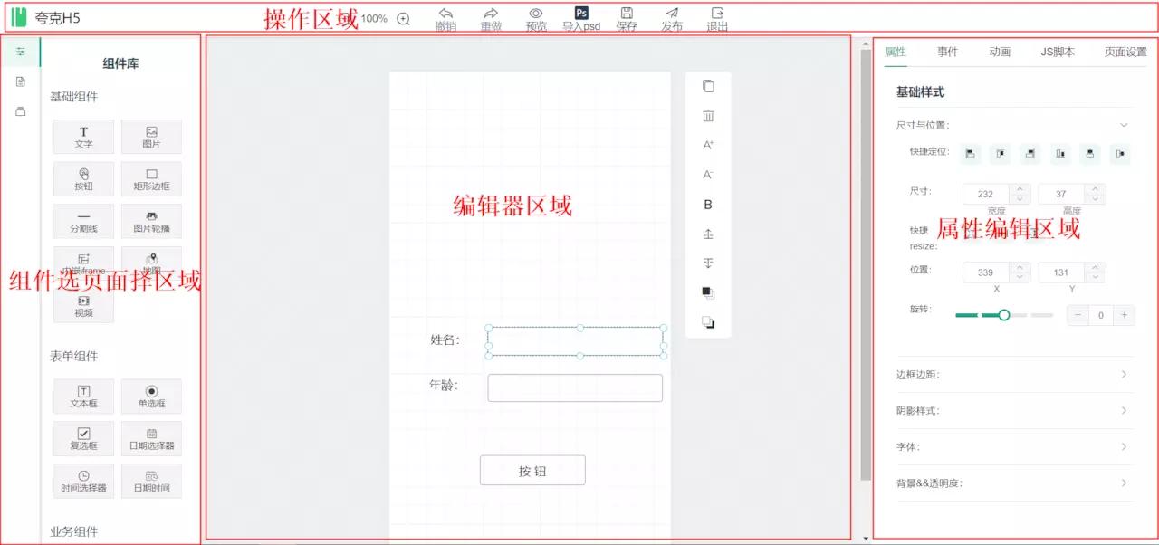Select the 图片轮播 carousel component

(x=150, y=221)
